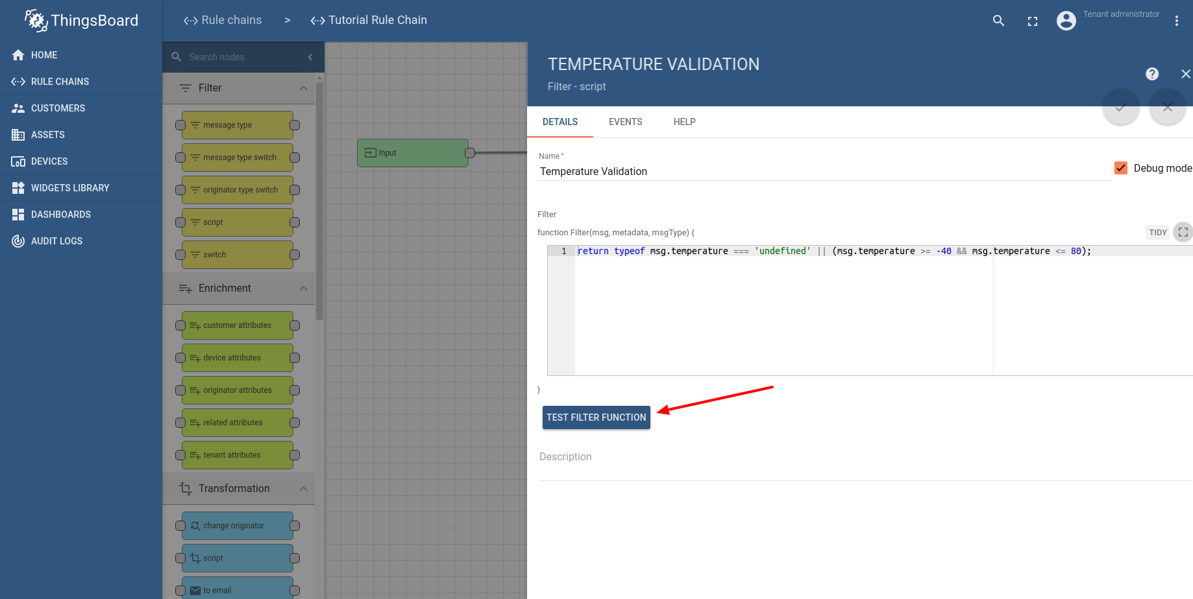Viewport: 1193px width, 599px height.
Task: Select the originator attributes node
Action: [x=238, y=390]
